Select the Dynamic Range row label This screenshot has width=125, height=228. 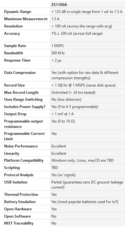[18, 12]
